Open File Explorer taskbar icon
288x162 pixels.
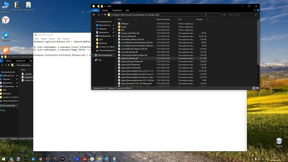point(99,159)
